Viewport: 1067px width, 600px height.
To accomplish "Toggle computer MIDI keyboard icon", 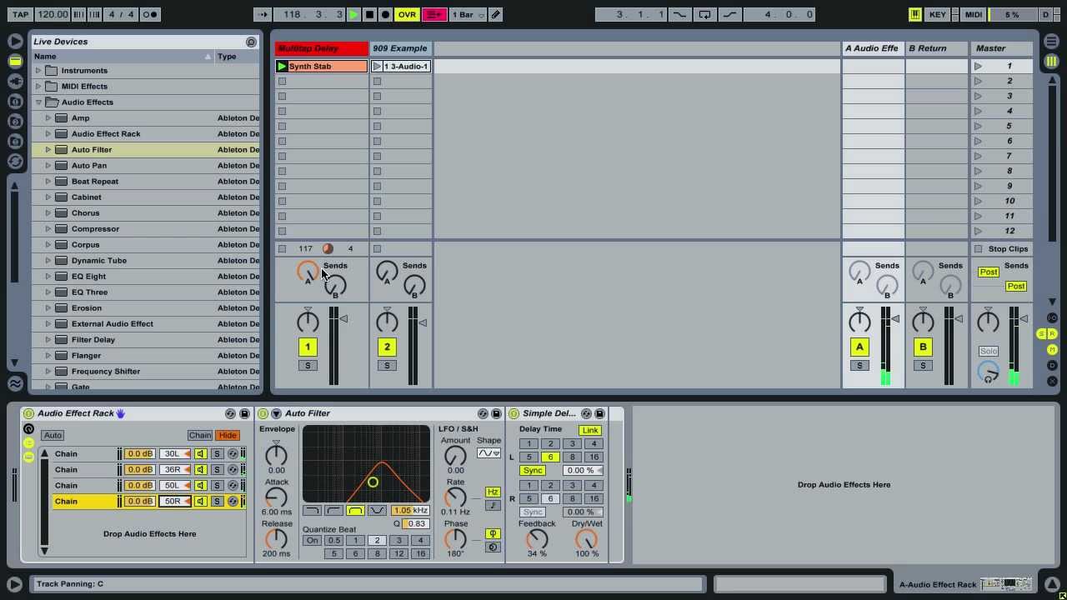I will [x=915, y=14].
